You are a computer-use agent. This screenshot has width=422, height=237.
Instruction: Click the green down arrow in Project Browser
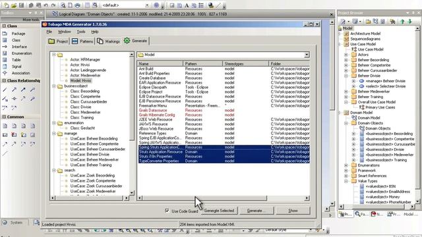pos(410,22)
